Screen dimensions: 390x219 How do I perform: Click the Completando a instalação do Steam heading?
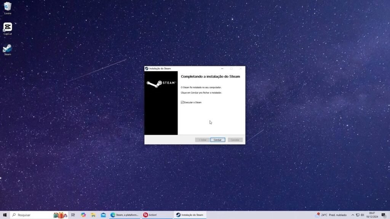[210, 76]
